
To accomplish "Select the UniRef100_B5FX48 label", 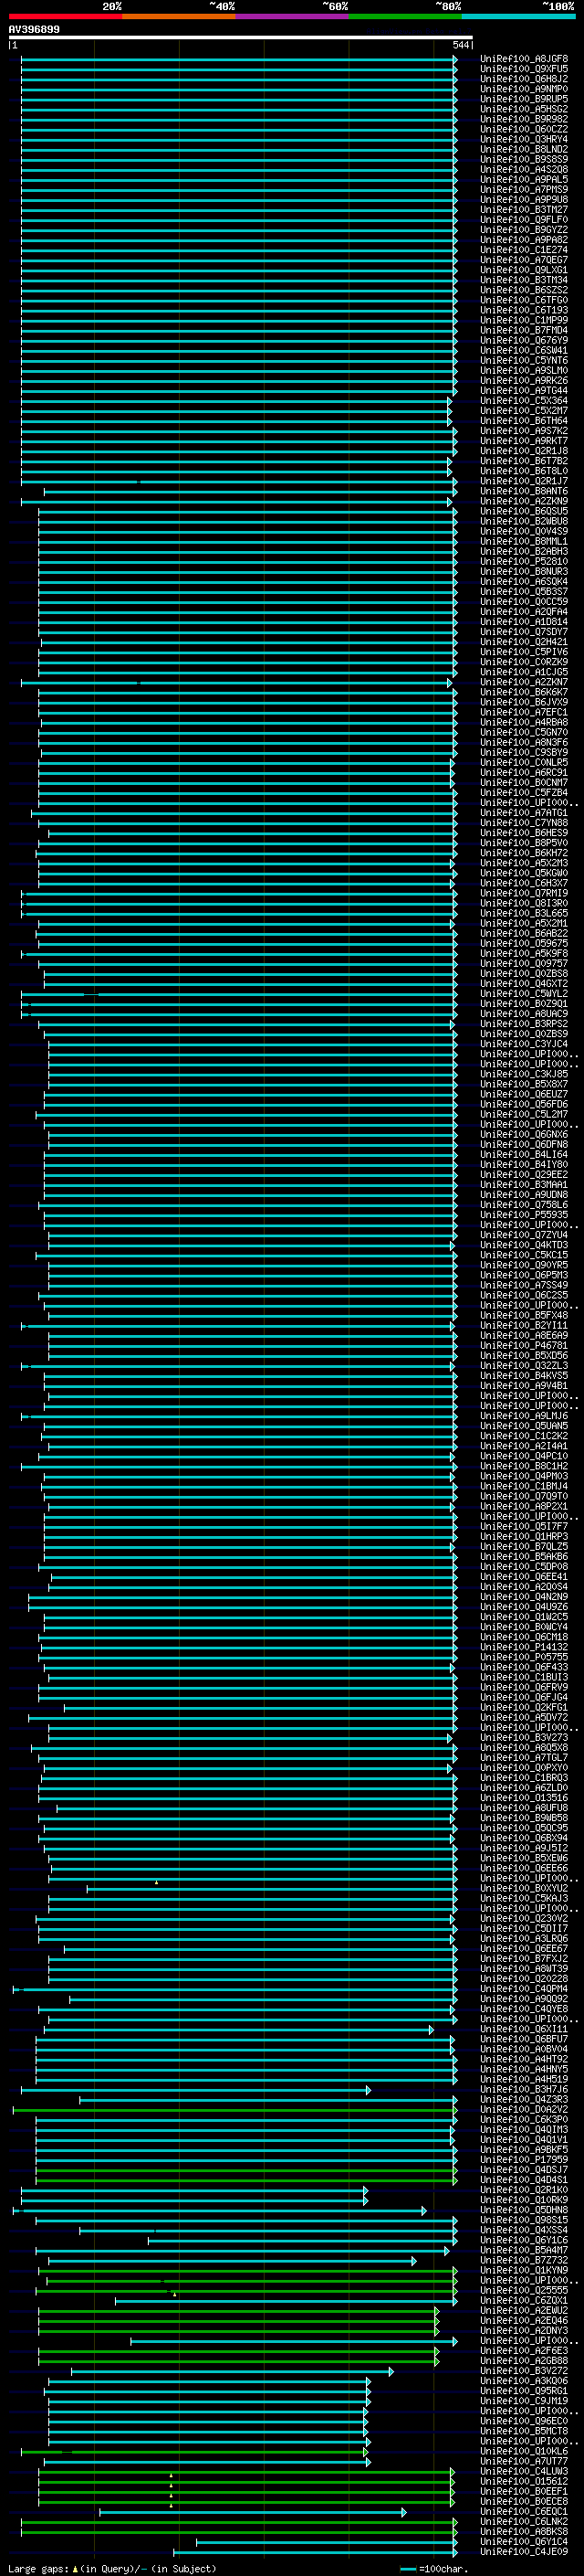I will pyautogui.click(x=524, y=1316).
